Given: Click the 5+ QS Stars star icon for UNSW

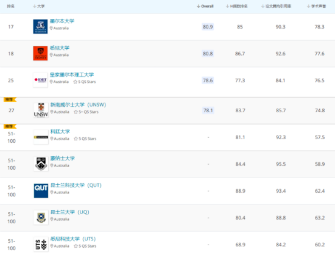Looking at the screenshot, I should coord(76,112).
